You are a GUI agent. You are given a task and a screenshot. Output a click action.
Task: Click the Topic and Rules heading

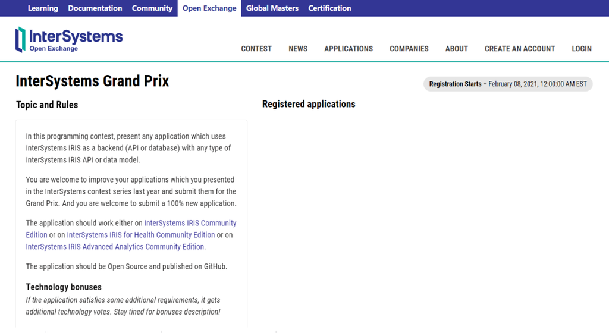[47, 105]
